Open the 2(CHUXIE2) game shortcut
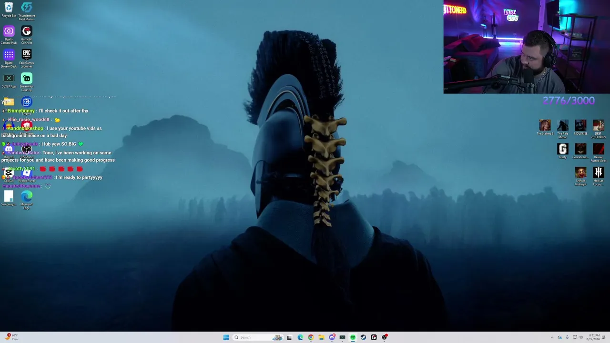The height and width of the screenshot is (343, 610). tap(599, 129)
